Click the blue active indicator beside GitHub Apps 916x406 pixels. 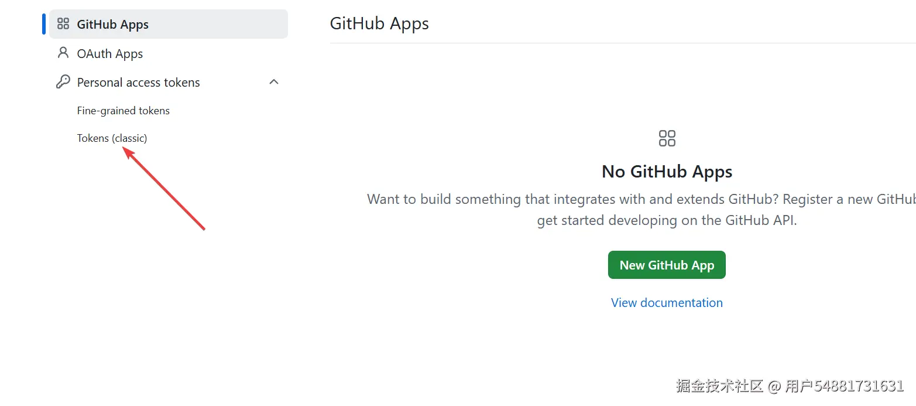pyautogui.click(x=44, y=24)
